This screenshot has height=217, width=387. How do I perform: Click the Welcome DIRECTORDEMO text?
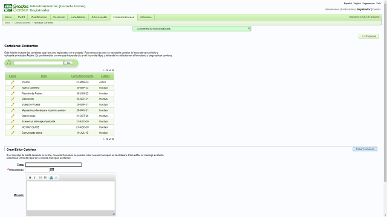coord(364,17)
